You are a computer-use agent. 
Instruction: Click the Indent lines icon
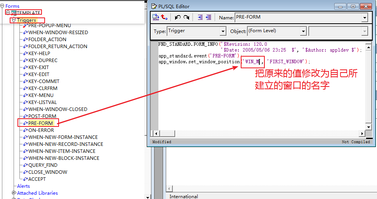(x=200, y=17)
